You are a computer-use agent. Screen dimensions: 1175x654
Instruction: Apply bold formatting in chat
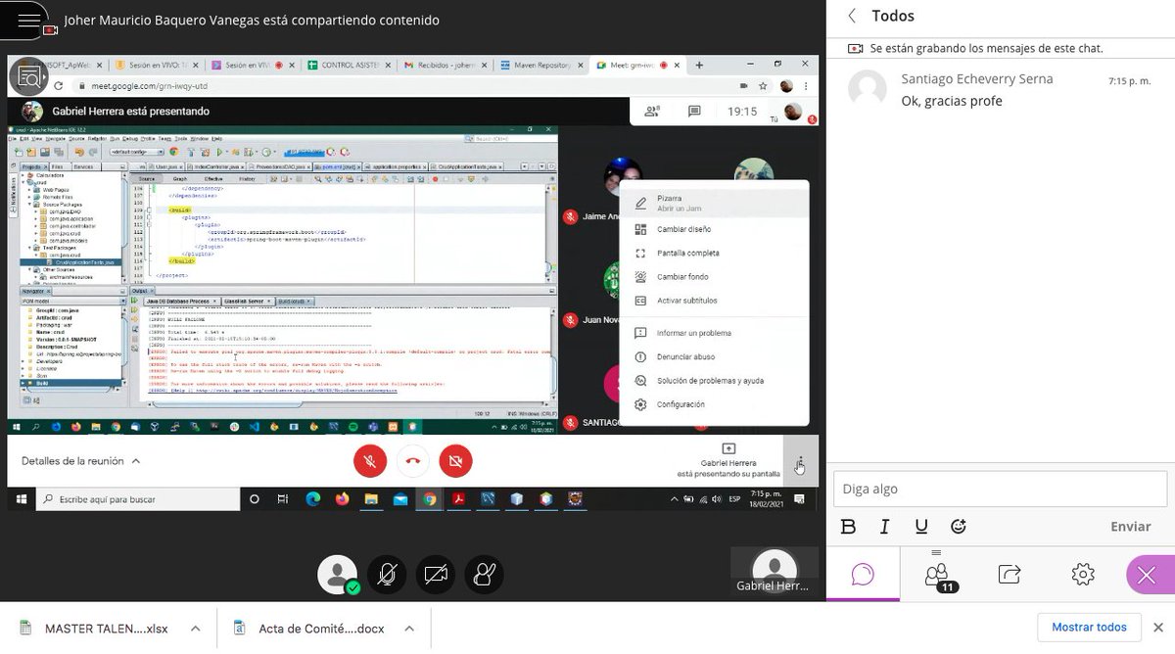(849, 527)
